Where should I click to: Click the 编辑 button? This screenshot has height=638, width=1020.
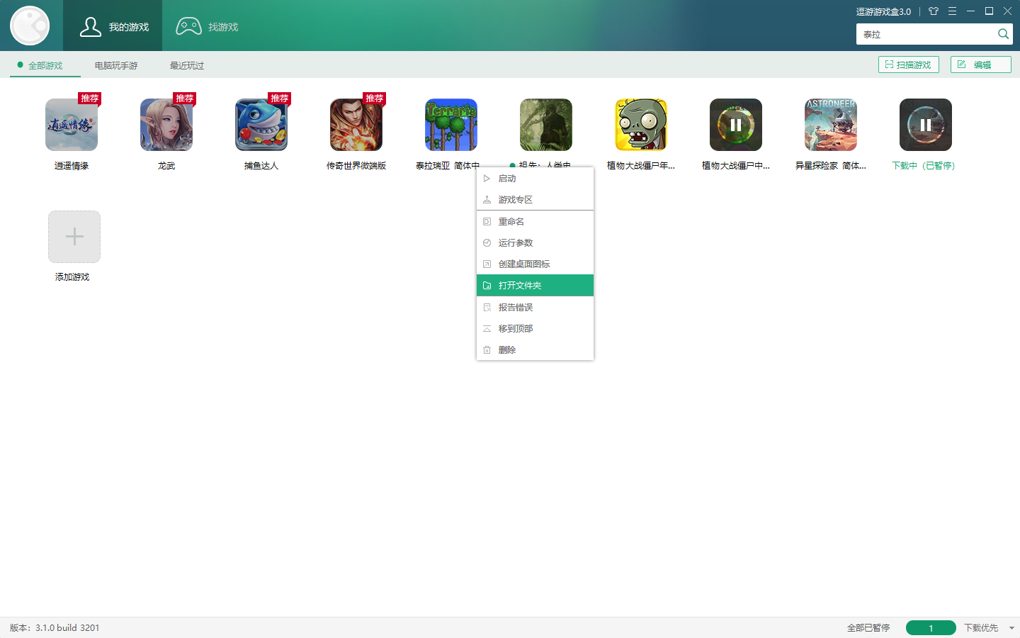[981, 65]
